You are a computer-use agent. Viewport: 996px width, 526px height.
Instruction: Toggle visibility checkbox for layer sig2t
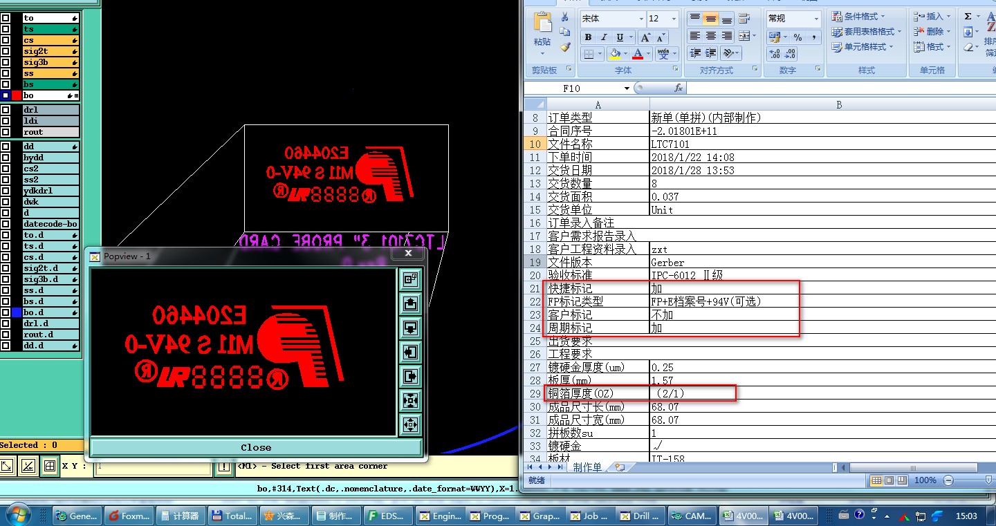[6, 51]
